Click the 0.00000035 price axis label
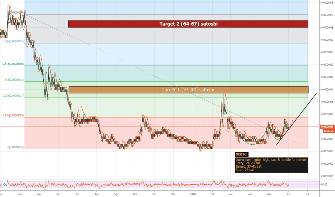The height and width of the screenshot is (197, 335). point(327,102)
